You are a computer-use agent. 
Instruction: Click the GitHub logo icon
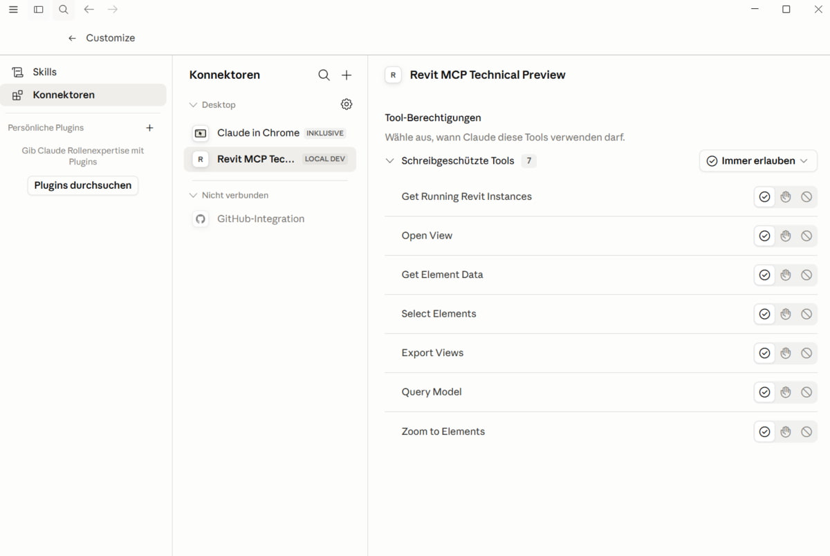coord(200,219)
